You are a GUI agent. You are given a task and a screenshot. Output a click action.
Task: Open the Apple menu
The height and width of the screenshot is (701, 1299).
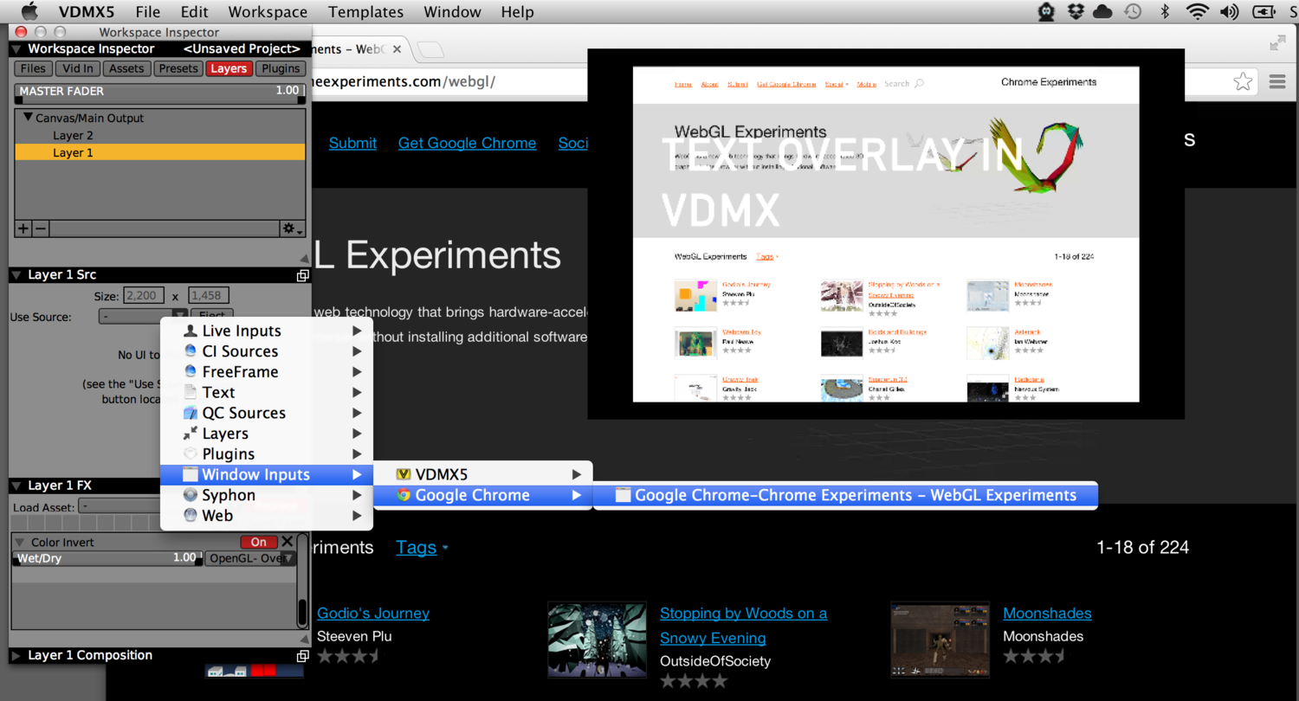[29, 11]
